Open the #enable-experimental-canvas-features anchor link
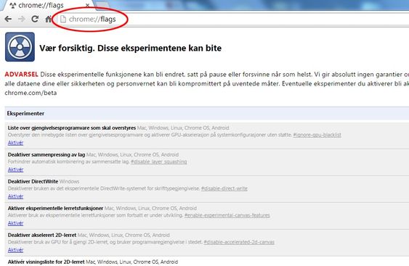Image resolution: width=409 pixels, height=266 pixels. pyautogui.click(x=227, y=215)
